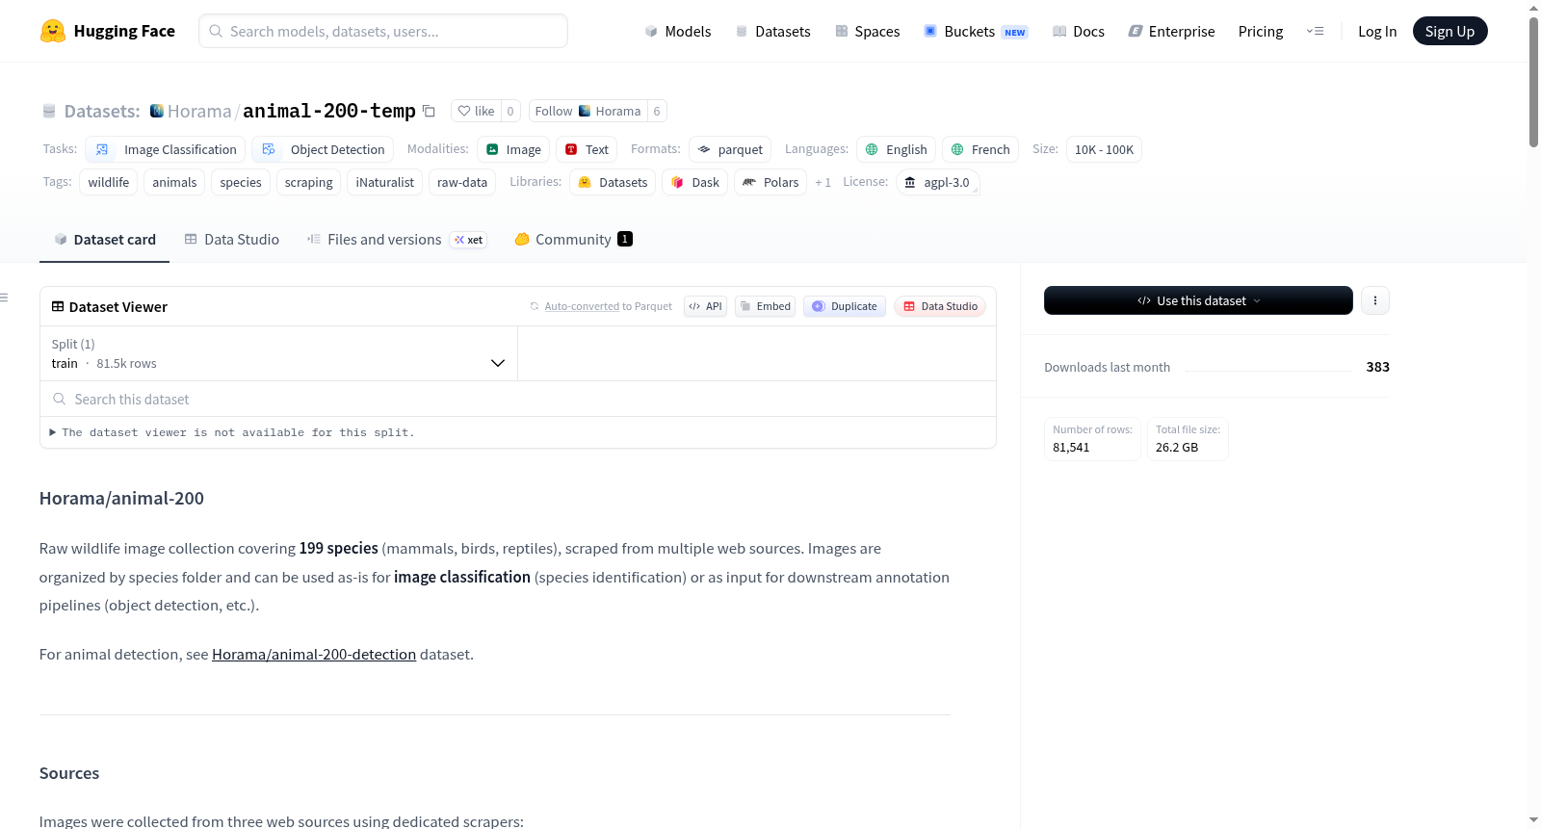Follow the Horama organization
The height and width of the screenshot is (829, 1541).
coord(588,111)
